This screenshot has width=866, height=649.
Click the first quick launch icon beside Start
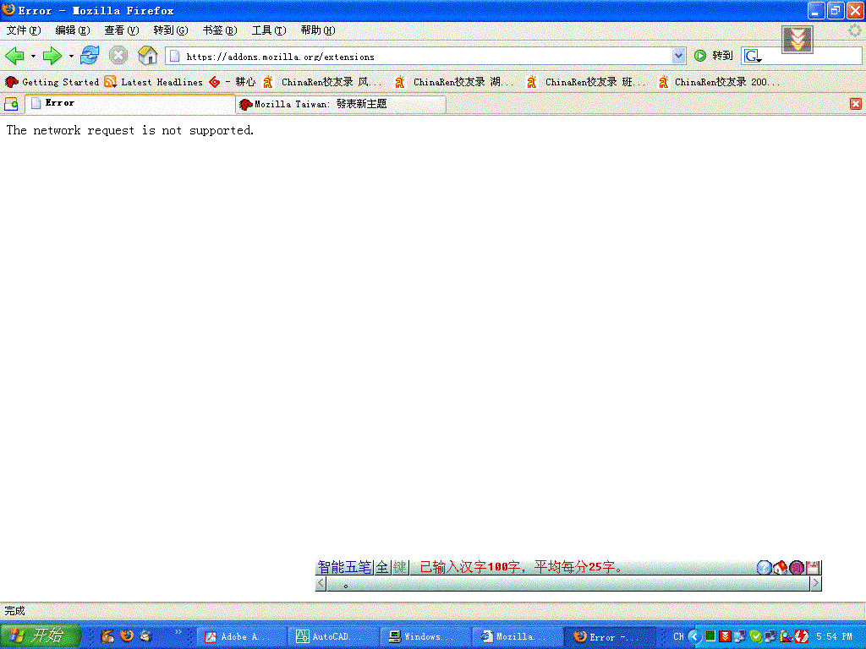[107, 635]
